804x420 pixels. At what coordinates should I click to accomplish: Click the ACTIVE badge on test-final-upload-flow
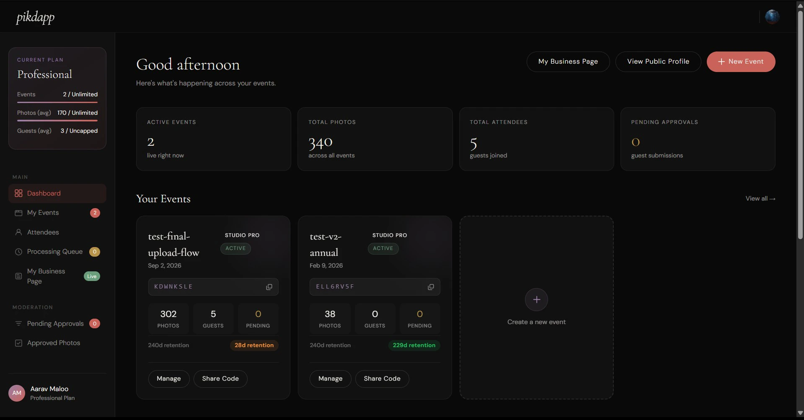[235, 248]
